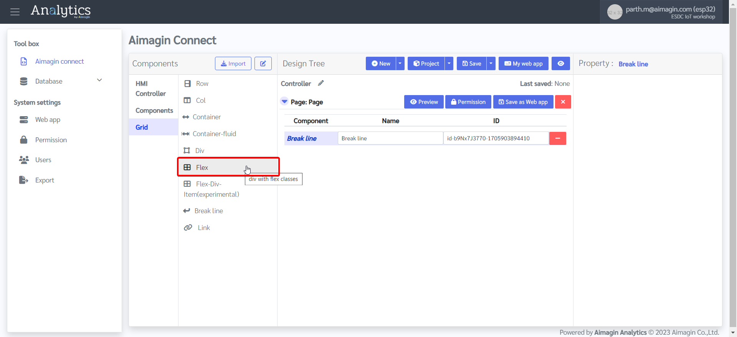Click the Break line property title link
The height and width of the screenshot is (337, 737).
click(633, 64)
